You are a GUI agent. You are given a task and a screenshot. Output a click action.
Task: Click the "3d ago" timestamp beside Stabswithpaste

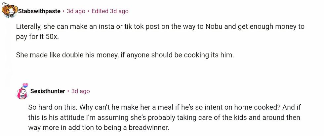(x=76, y=11)
